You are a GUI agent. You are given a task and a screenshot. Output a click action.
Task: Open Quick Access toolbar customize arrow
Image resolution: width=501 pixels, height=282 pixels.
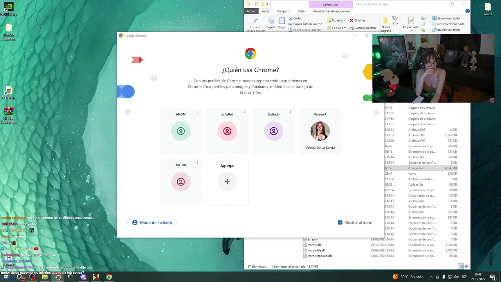click(x=268, y=4)
